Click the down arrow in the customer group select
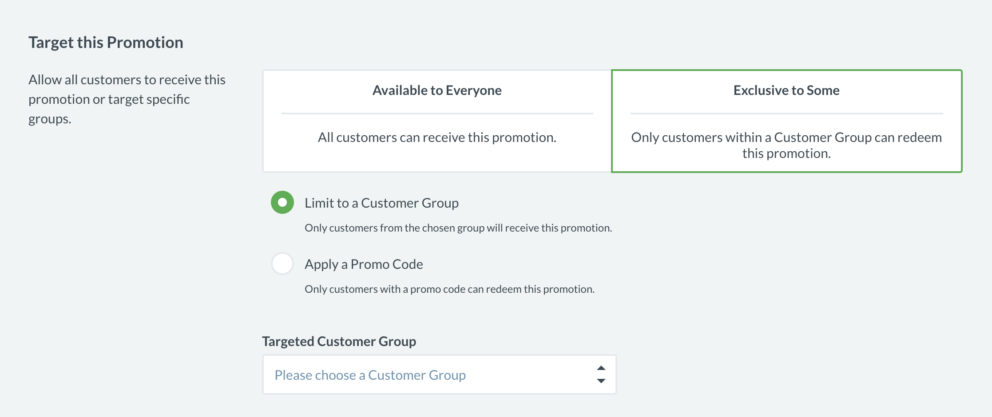Image resolution: width=992 pixels, height=417 pixels. (x=601, y=381)
